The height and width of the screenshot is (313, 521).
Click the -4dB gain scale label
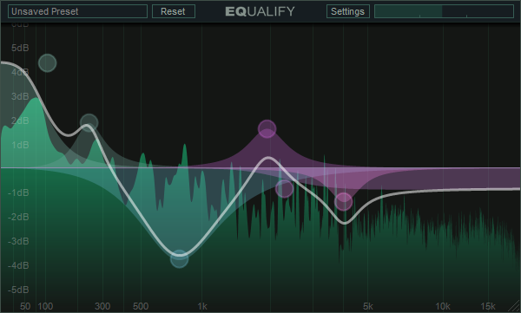coord(18,265)
